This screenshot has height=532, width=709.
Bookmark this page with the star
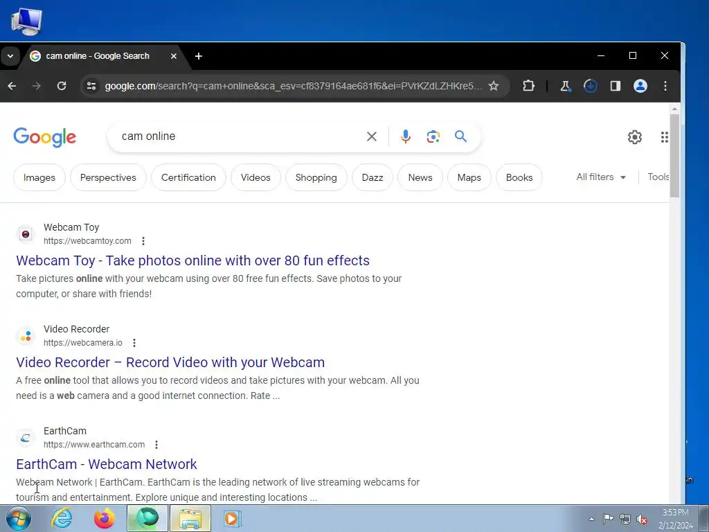point(494,86)
